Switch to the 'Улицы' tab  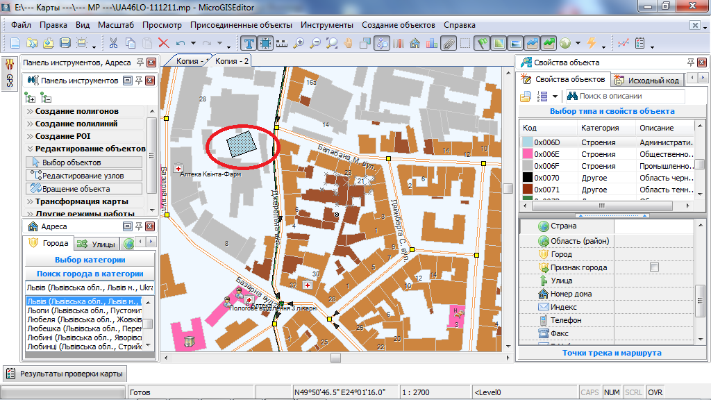[96, 244]
